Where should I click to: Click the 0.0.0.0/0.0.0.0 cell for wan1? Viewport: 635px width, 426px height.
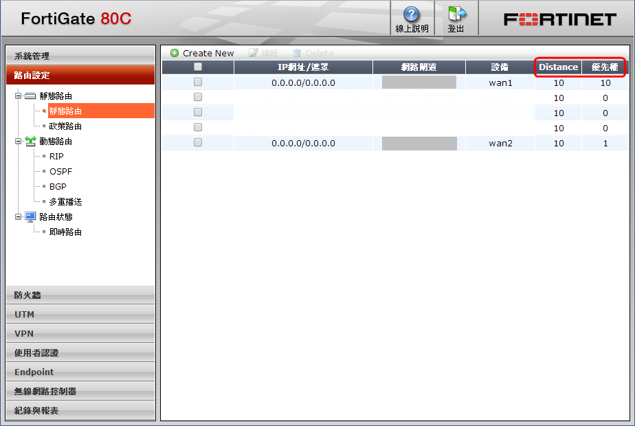303,83
